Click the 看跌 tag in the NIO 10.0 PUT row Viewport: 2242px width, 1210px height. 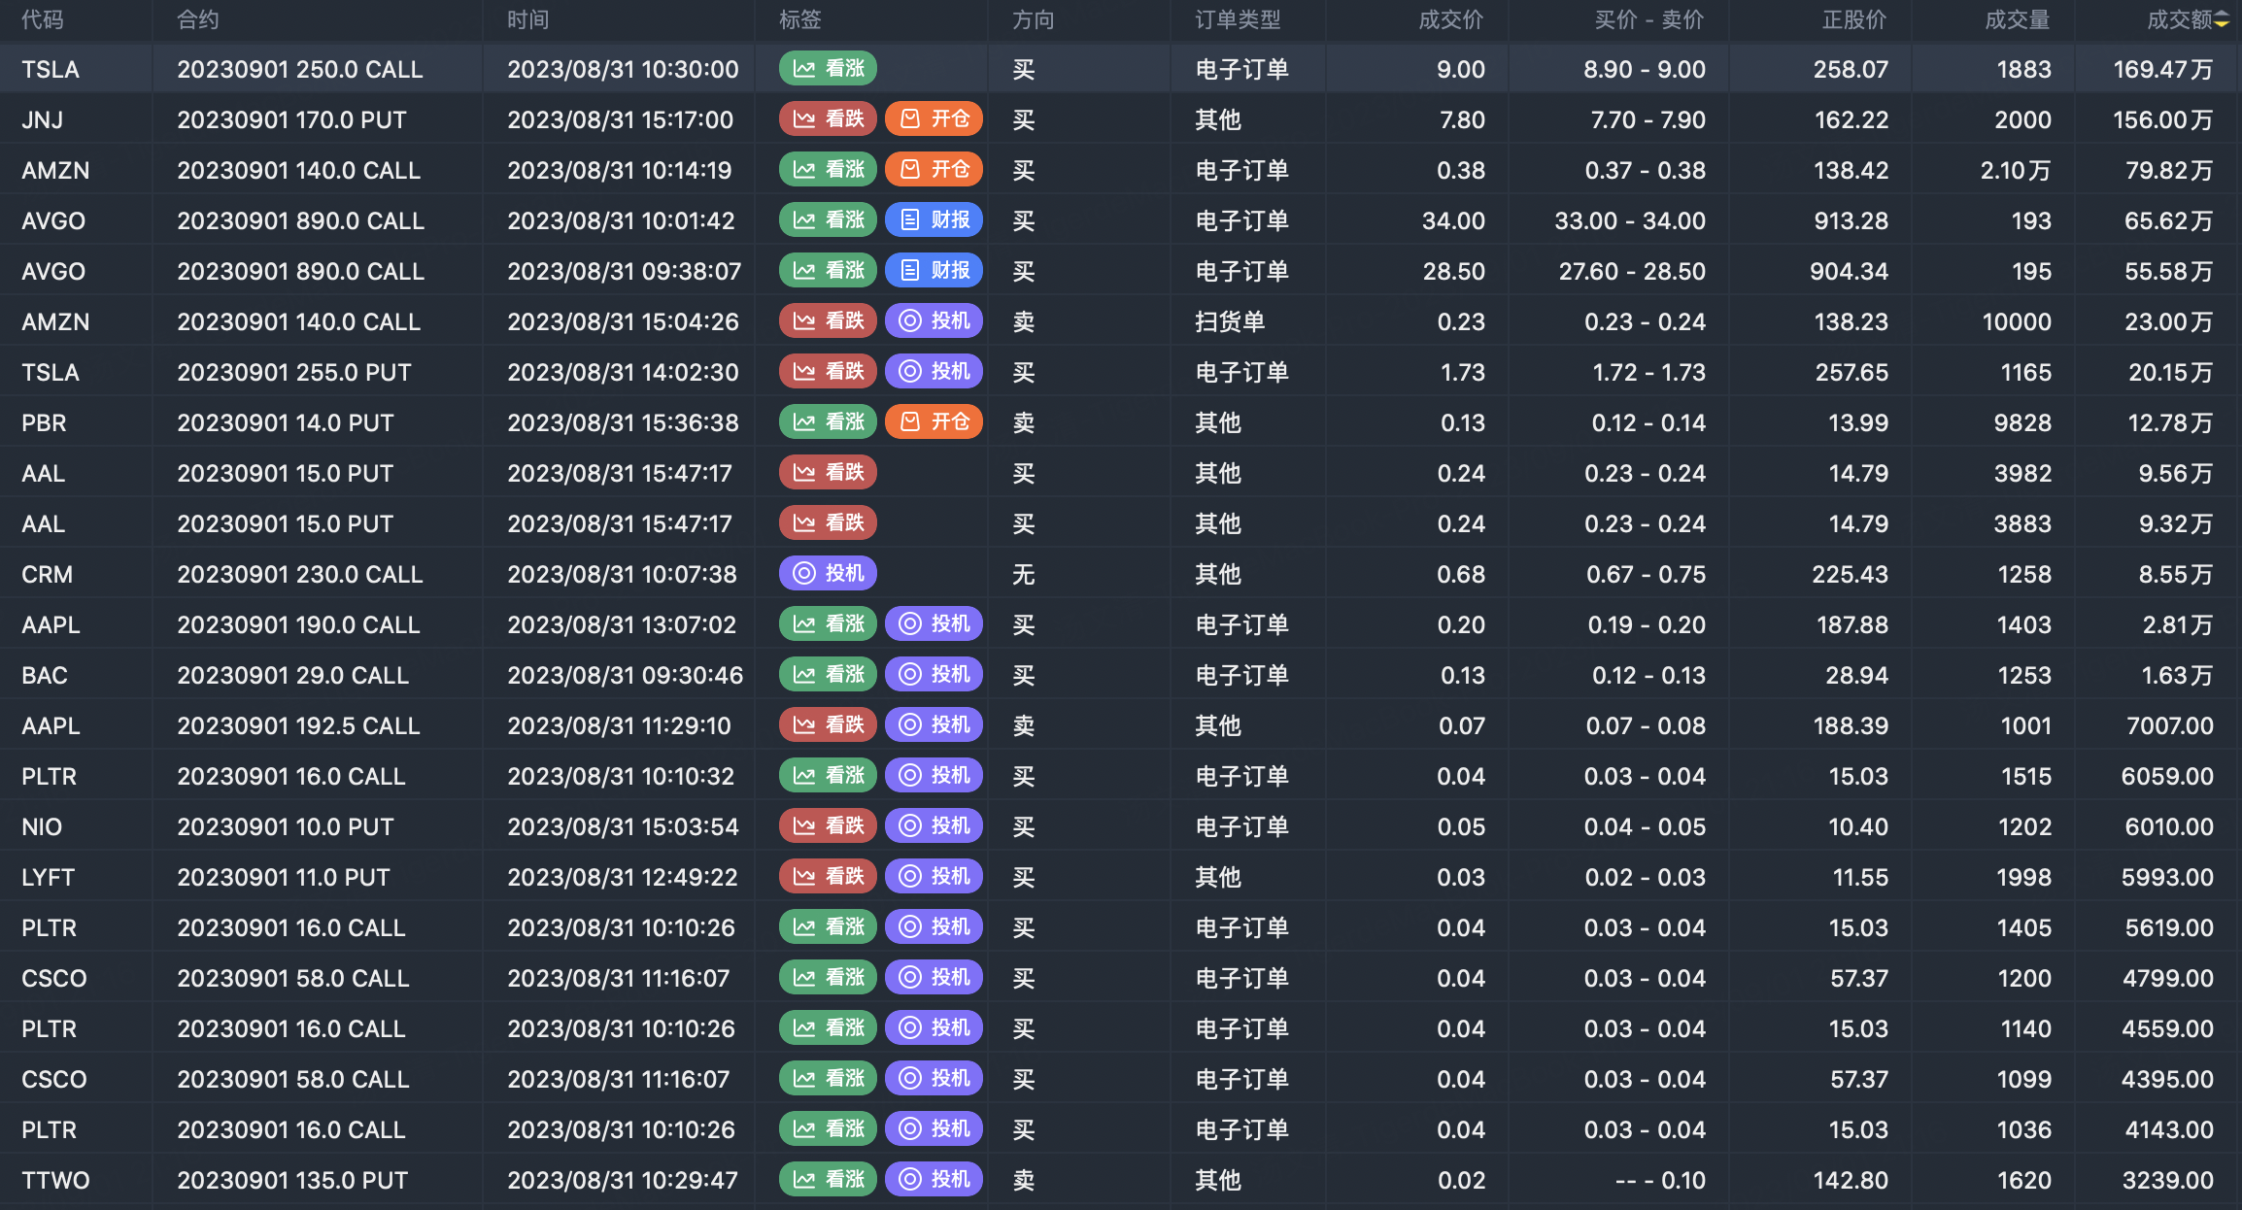pos(828,826)
